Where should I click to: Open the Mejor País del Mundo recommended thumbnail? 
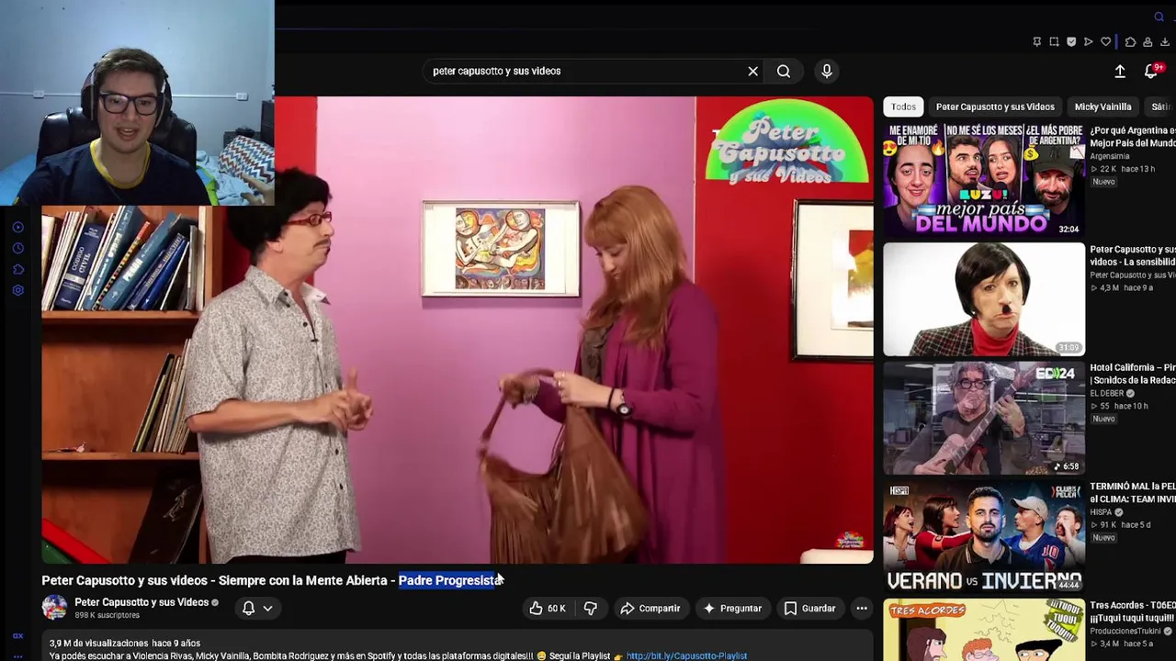pos(984,181)
